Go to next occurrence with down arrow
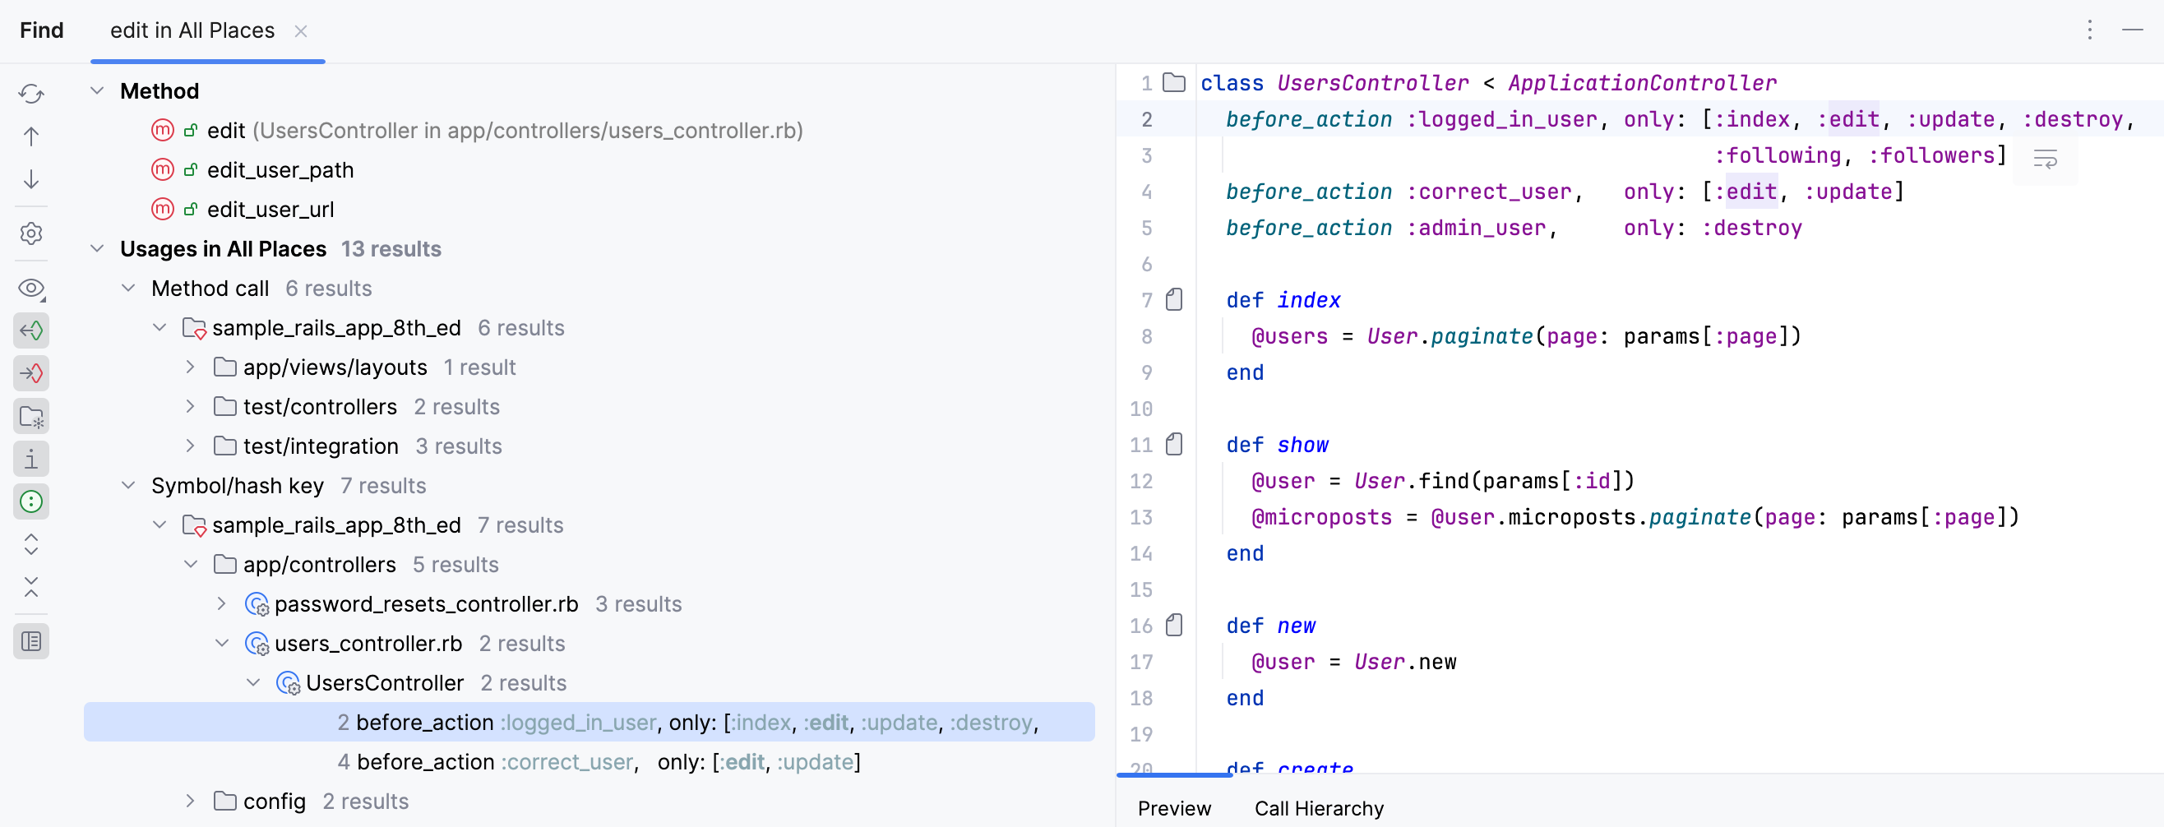The image size is (2164, 827). pyautogui.click(x=31, y=180)
